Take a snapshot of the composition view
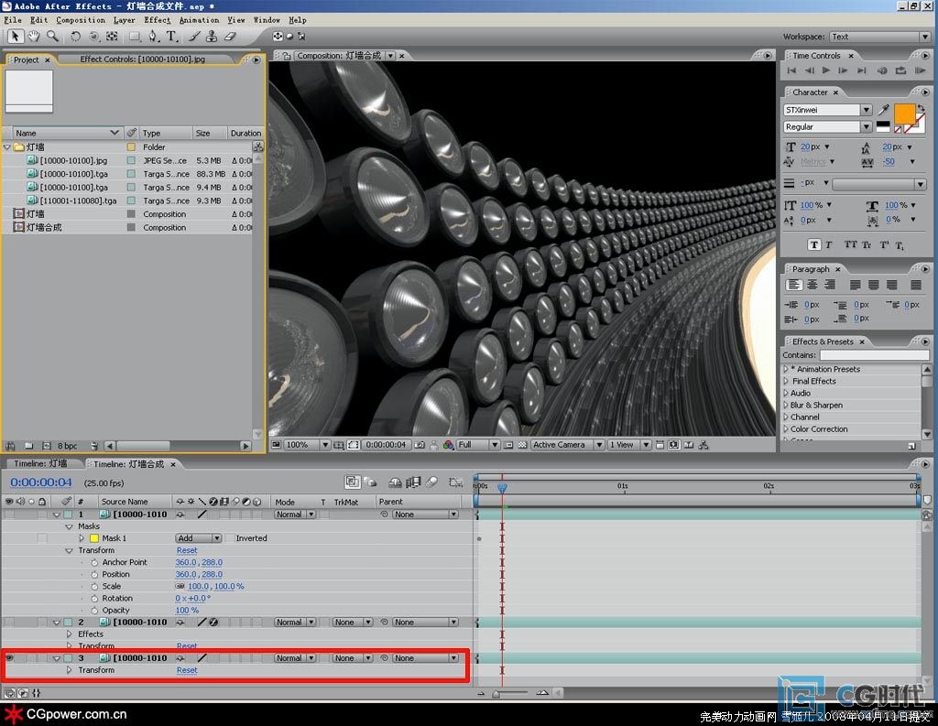 420,445
